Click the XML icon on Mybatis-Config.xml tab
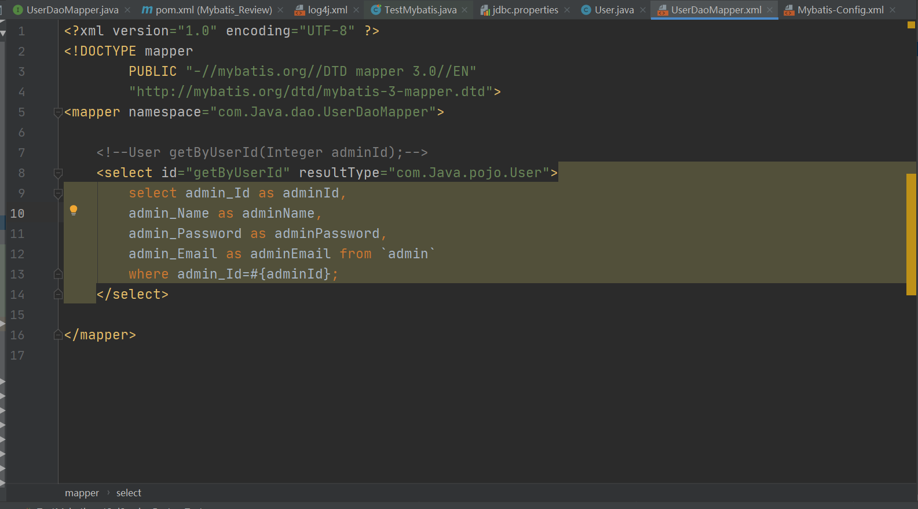 tap(789, 10)
